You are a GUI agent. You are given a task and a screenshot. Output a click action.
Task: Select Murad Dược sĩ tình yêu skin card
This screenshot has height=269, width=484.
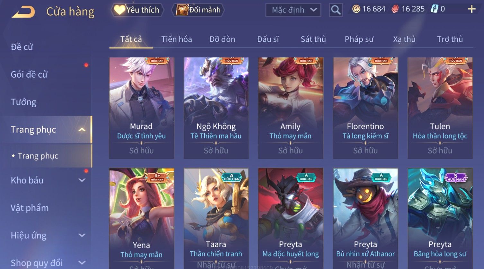(141, 108)
